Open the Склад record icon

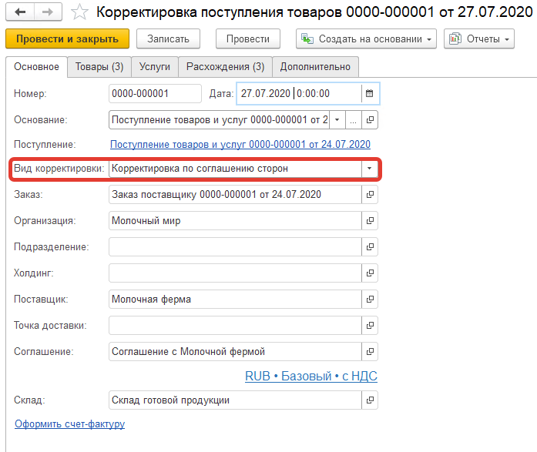(x=370, y=400)
